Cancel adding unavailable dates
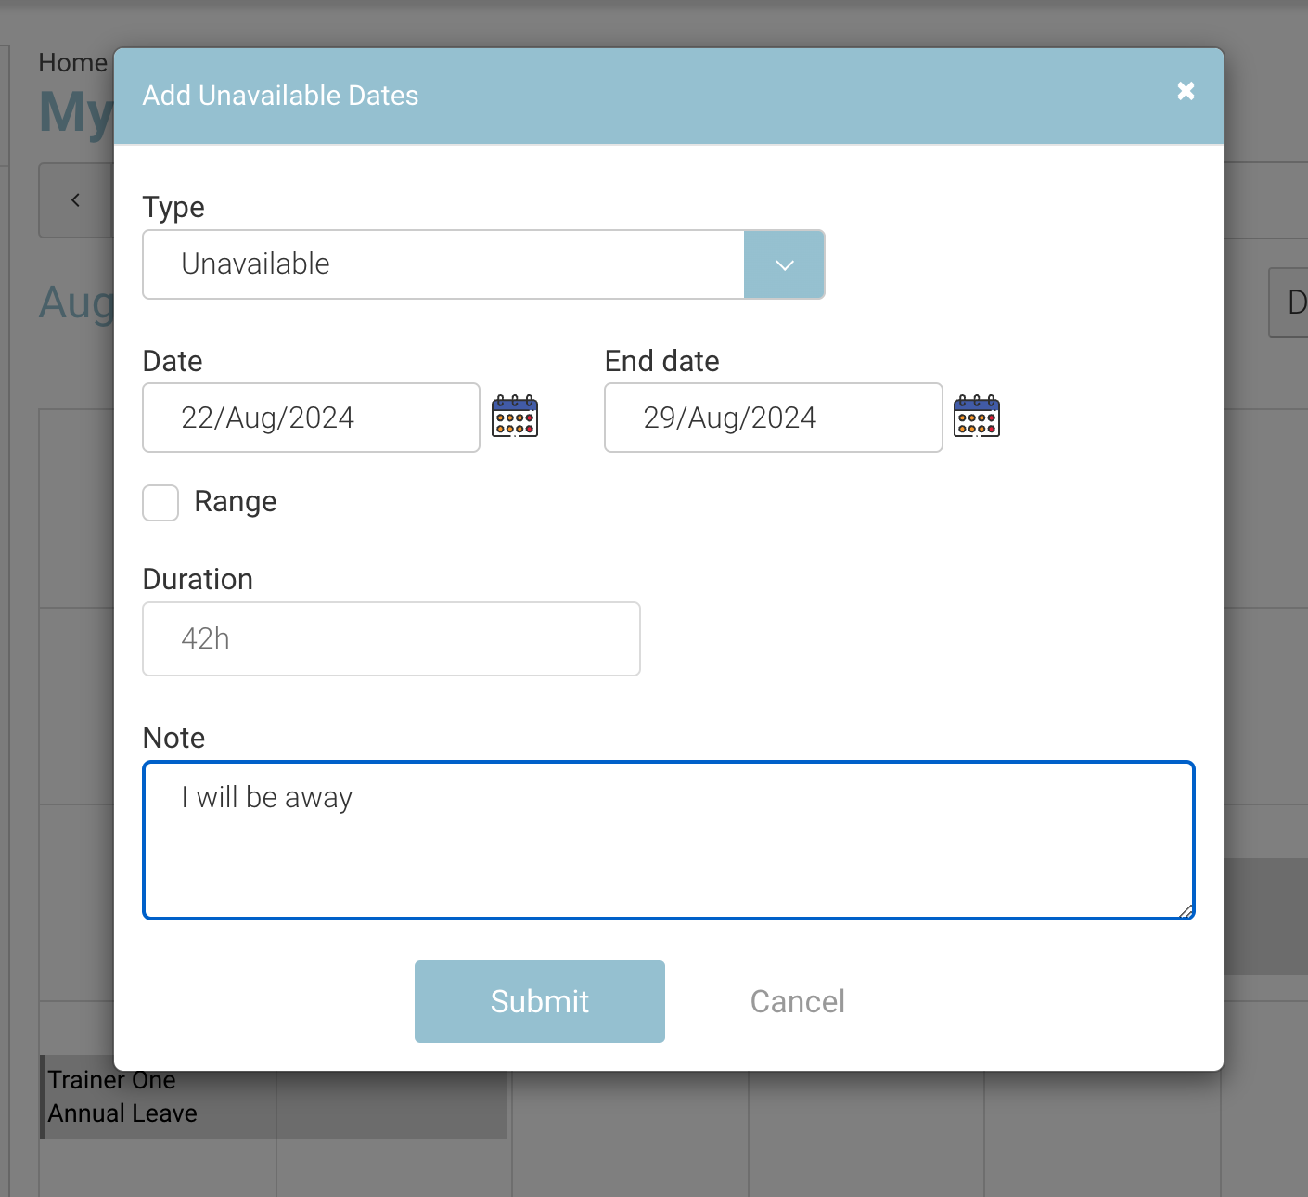The height and width of the screenshot is (1197, 1308). pyautogui.click(x=797, y=1001)
